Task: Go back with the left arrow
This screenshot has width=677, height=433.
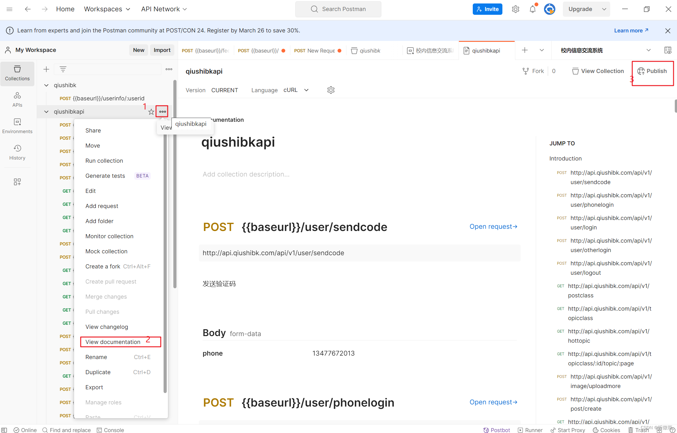Action: [x=28, y=9]
